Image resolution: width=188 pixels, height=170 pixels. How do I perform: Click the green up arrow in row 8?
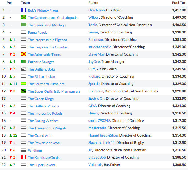[11, 62]
